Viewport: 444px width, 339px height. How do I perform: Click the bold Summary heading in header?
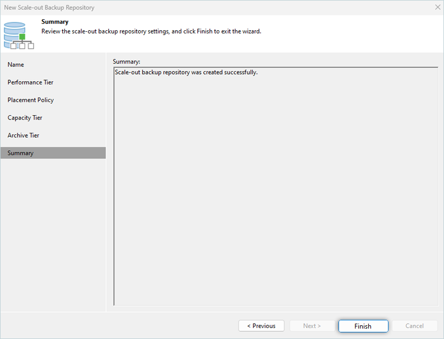click(x=55, y=22)
